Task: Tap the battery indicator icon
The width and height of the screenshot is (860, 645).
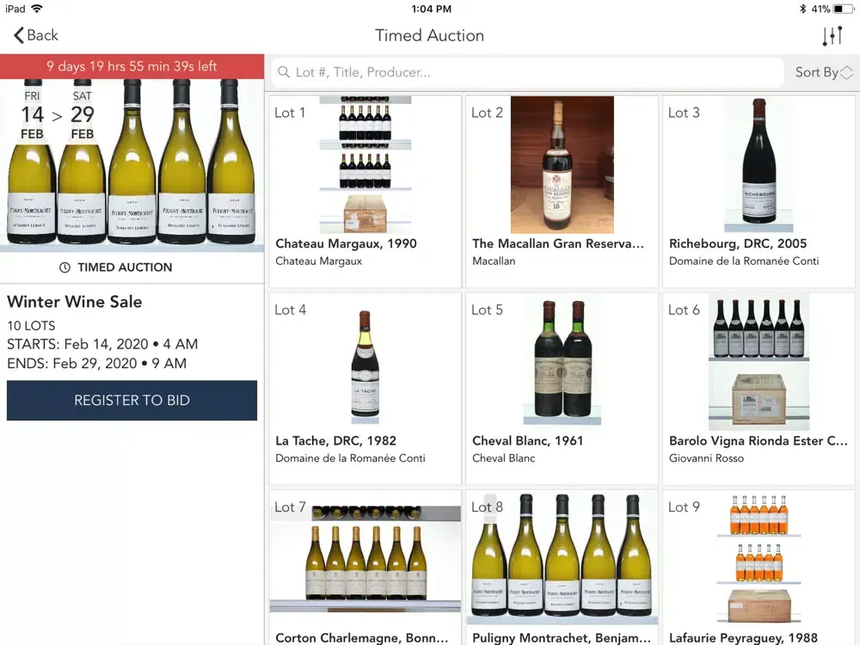Action: pos(845,9)
